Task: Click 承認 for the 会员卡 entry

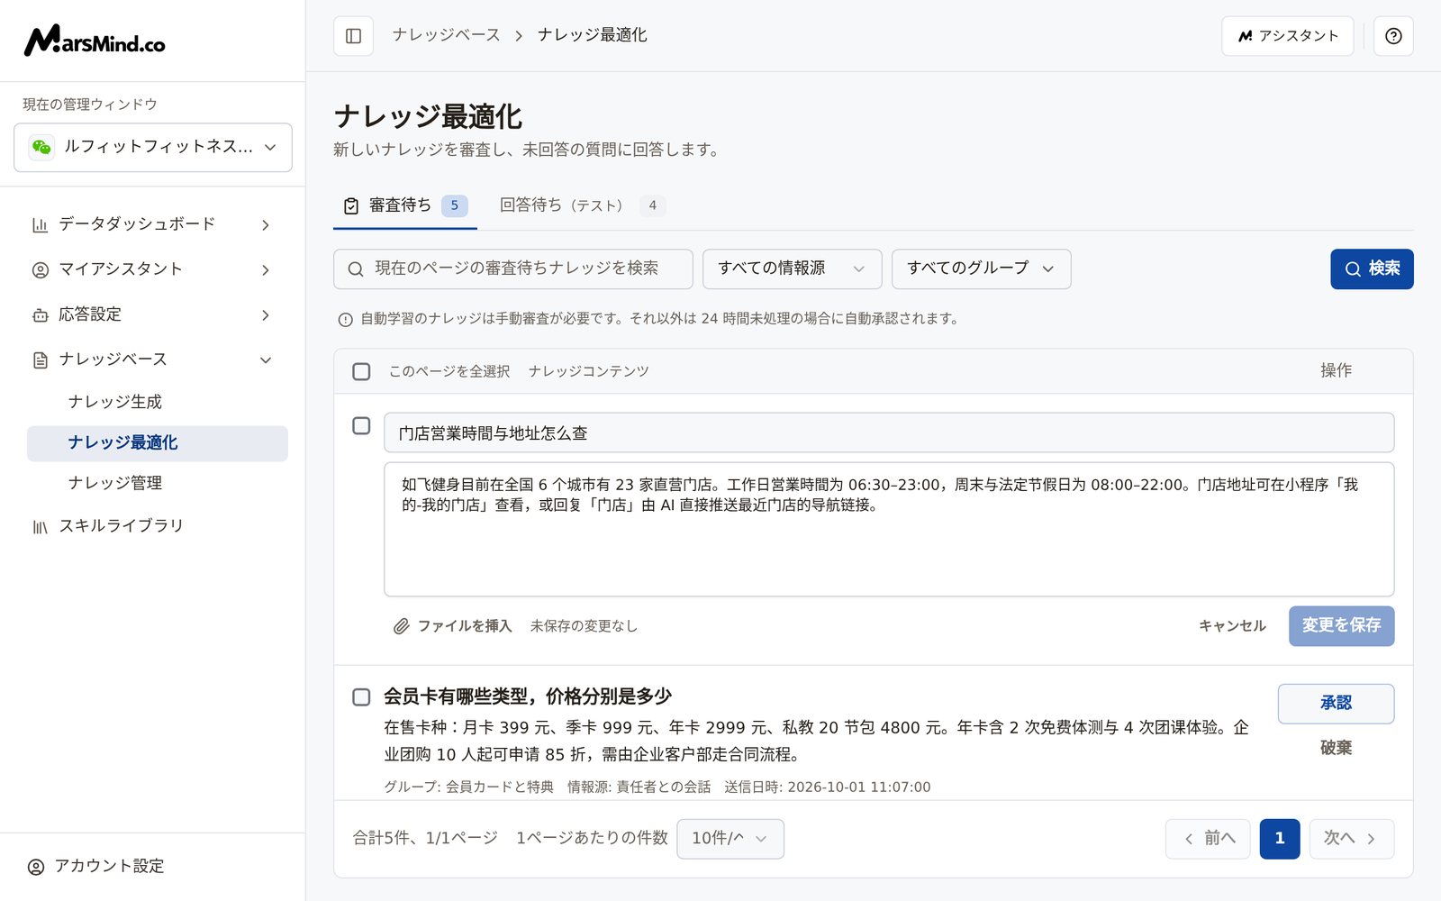Action: pos(1336,703)
